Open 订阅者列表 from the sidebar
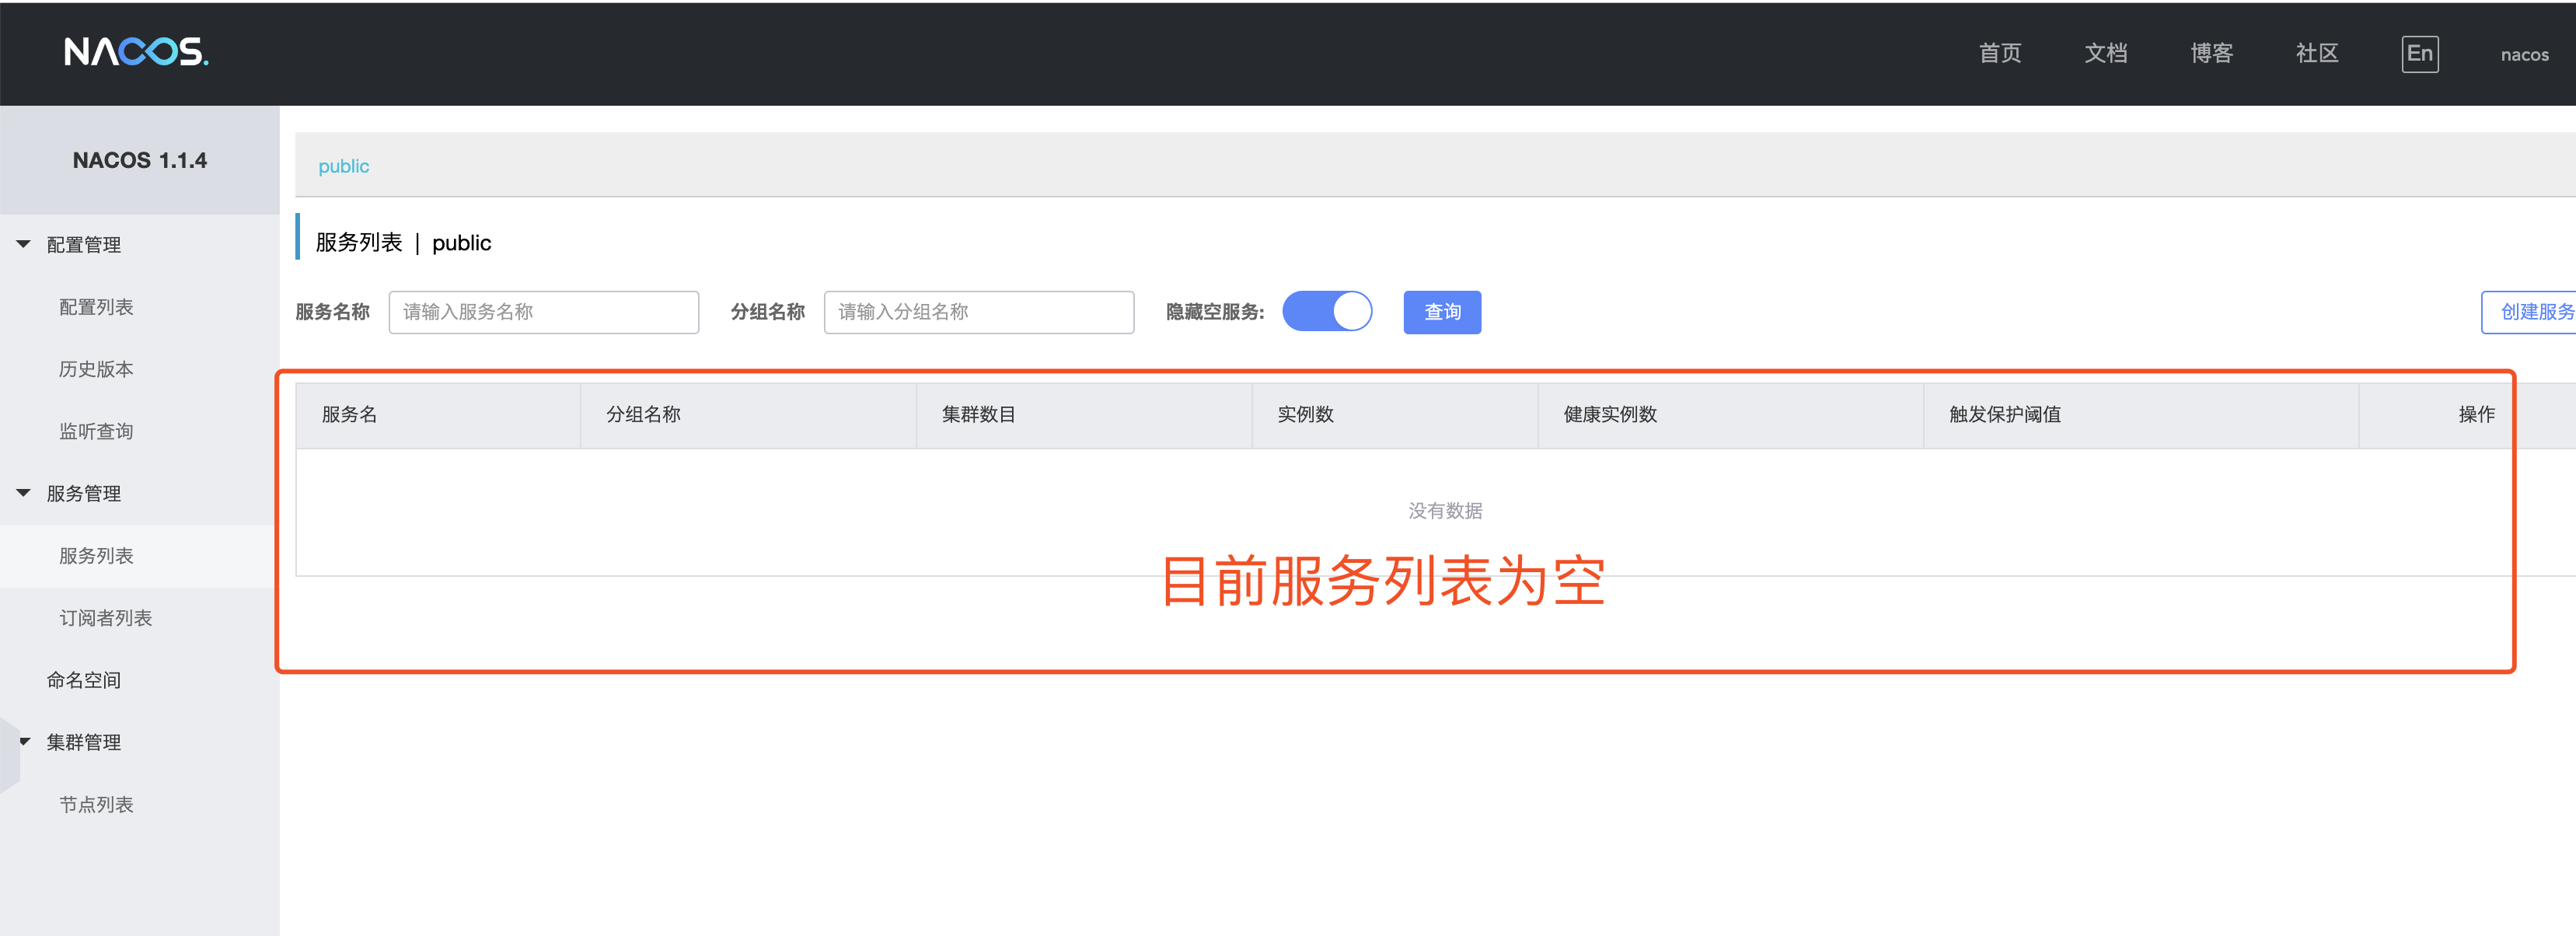The width and height of the screenshot is (2576, 936). click(105, 617)
